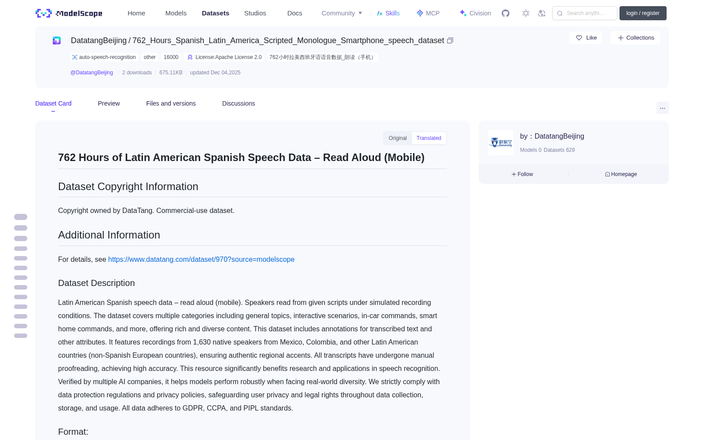Like this dataset
The height and width of the screenshot is (440, 704).
[586, 38]
